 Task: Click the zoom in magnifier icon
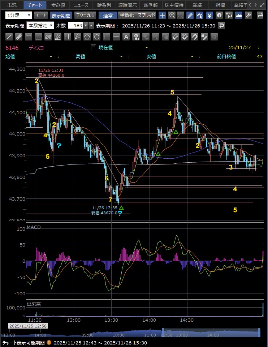pyautogui.click(x=172, y=15)
